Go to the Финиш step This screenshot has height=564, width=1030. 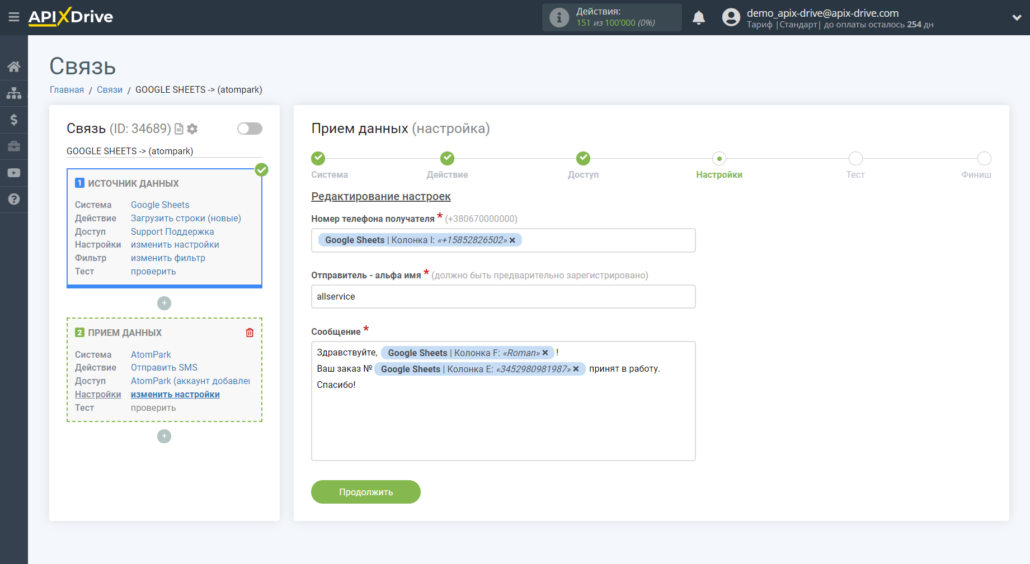(x=984, y=159)
